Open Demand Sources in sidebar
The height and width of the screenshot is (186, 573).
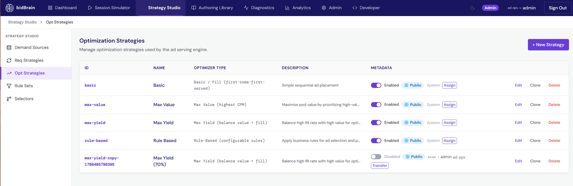tap(36, 48)
